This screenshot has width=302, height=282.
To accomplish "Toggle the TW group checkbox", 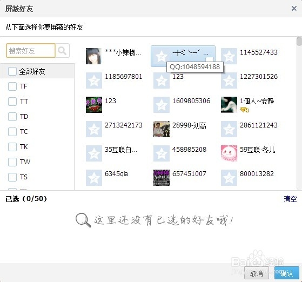I will click(12, 162).
